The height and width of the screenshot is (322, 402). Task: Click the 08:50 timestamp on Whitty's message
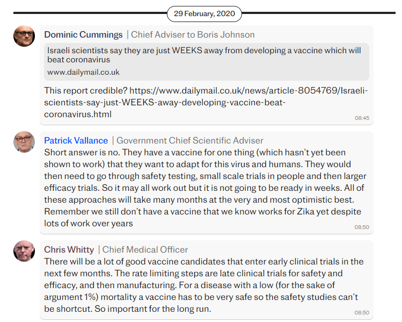point(362,312)
